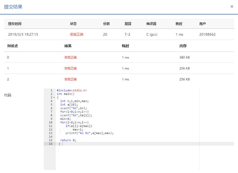238x173 pixels.
Task: Select the 答案正确 result for test point 0
Action: click(71, 57)
